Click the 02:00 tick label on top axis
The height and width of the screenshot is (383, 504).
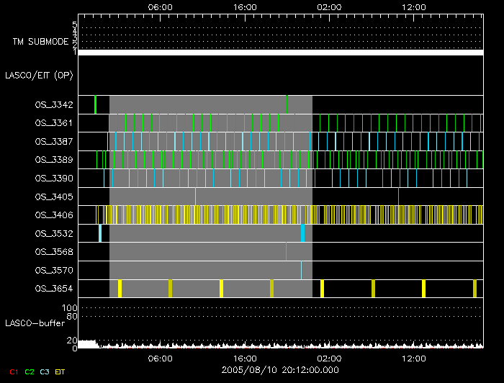pos(329,6)
